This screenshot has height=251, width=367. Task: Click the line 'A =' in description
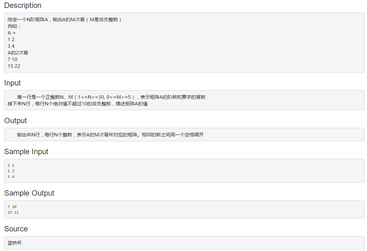click(x=11, y=33)
